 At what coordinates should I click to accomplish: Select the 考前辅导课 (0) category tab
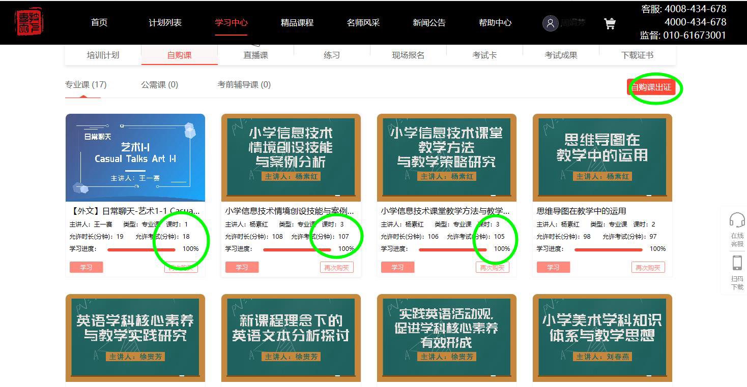(x=244, y=85)
